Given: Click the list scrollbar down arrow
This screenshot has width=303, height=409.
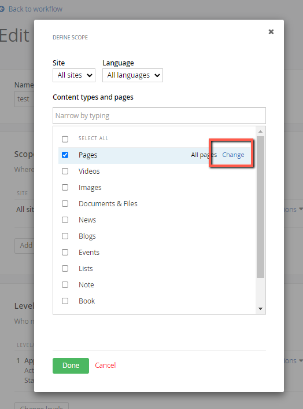Looking at the screenshot, I should (x=260, y=309).
